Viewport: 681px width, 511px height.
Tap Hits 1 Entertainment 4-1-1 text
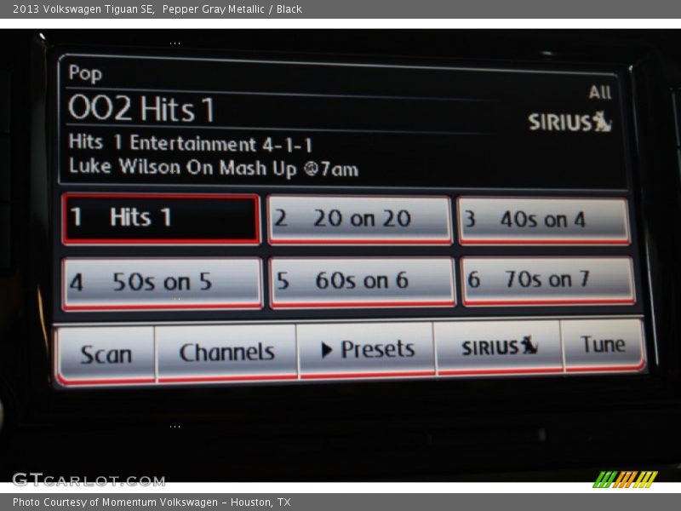tap(190, 143)
